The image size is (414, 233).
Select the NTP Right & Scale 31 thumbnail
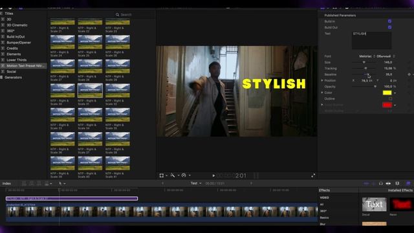(x=90, y=91)
